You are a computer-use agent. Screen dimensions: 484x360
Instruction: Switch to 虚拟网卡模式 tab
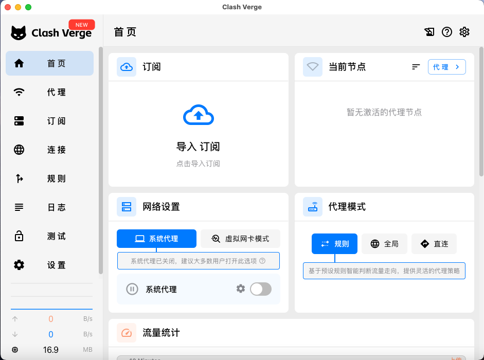click(x=240, y=239)
